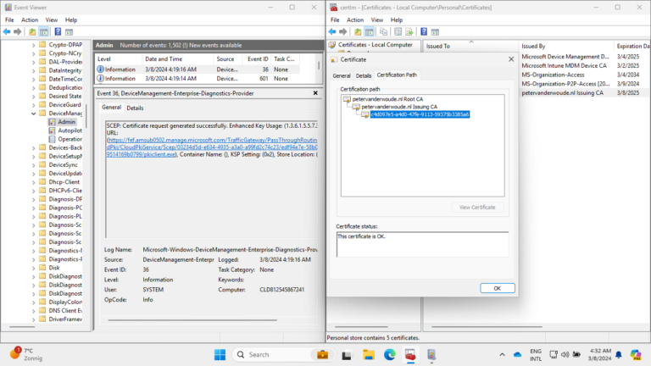
Task: Click the Help icon in Event Viewer toolbar
Action: [x=57, y=31]
